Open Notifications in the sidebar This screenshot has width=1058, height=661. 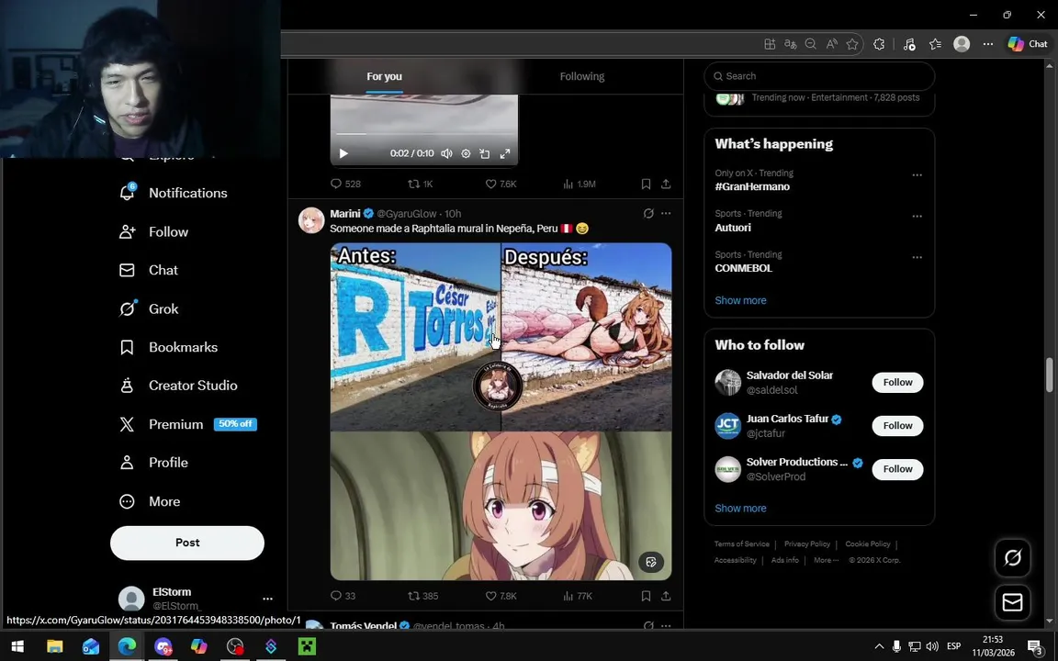[174, 193]
